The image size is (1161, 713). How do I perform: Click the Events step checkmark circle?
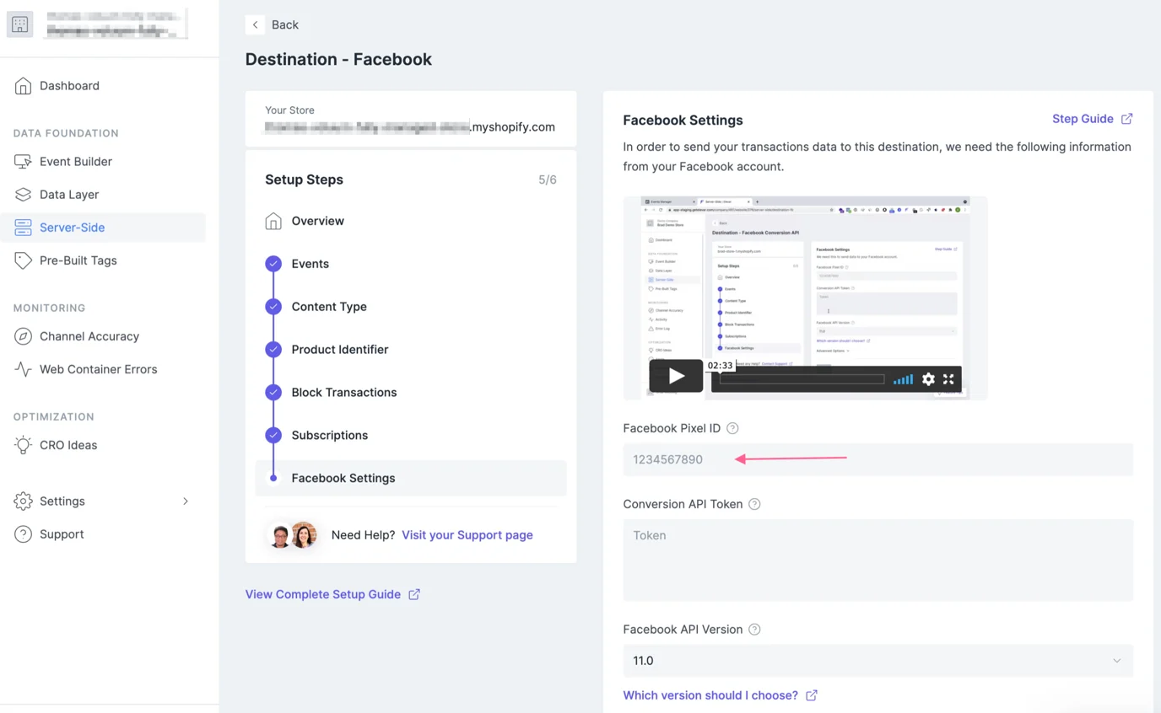(273, 264)
